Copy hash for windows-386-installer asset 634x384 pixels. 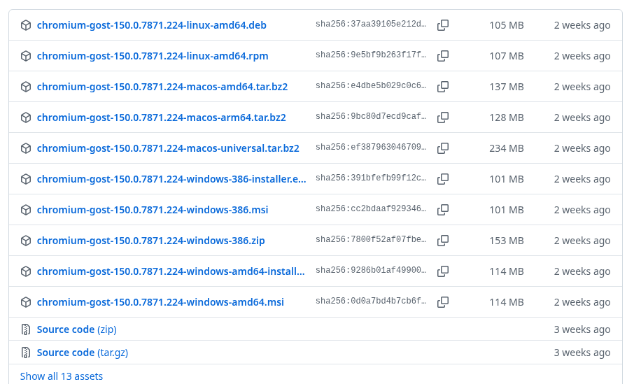click(x=443, y=178)
